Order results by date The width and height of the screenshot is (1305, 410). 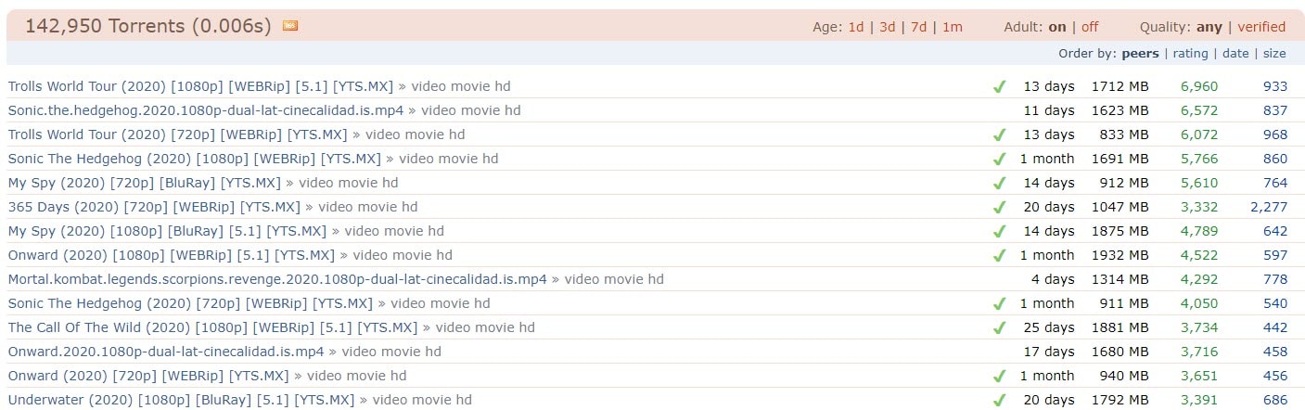pyautogui.click(x=1235, y=54)
